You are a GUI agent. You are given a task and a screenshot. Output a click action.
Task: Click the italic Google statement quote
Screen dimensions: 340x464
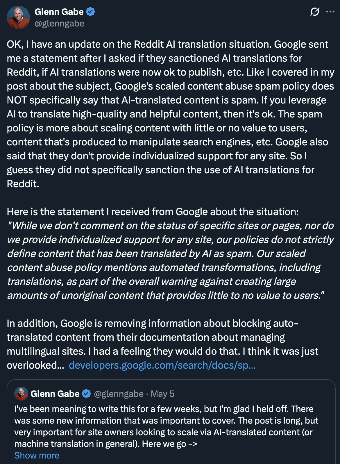tap(171, 260)
